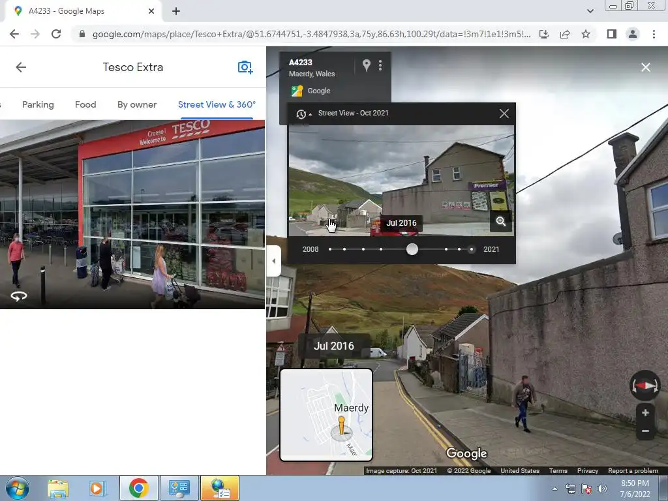Screen dimensions: 668x501
Task: Open a new browser tab
Action: 176,11
